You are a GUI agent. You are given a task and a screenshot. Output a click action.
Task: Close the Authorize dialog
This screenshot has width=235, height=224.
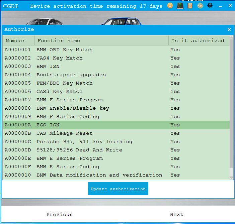229,29
